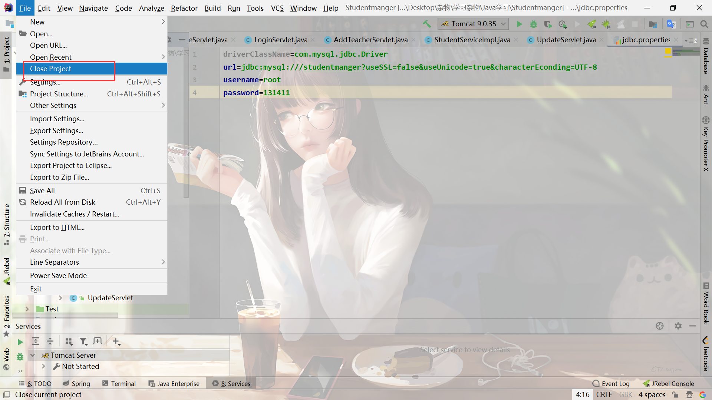
Task: Click the password=131411 line in editor
Action: pos(430,93)
